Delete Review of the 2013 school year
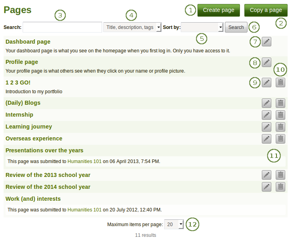This screenshot has width=292, height=240. [280, 175]
